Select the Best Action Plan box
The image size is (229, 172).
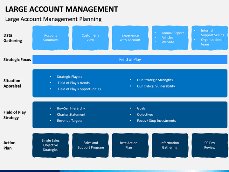[x=130, y=145]
